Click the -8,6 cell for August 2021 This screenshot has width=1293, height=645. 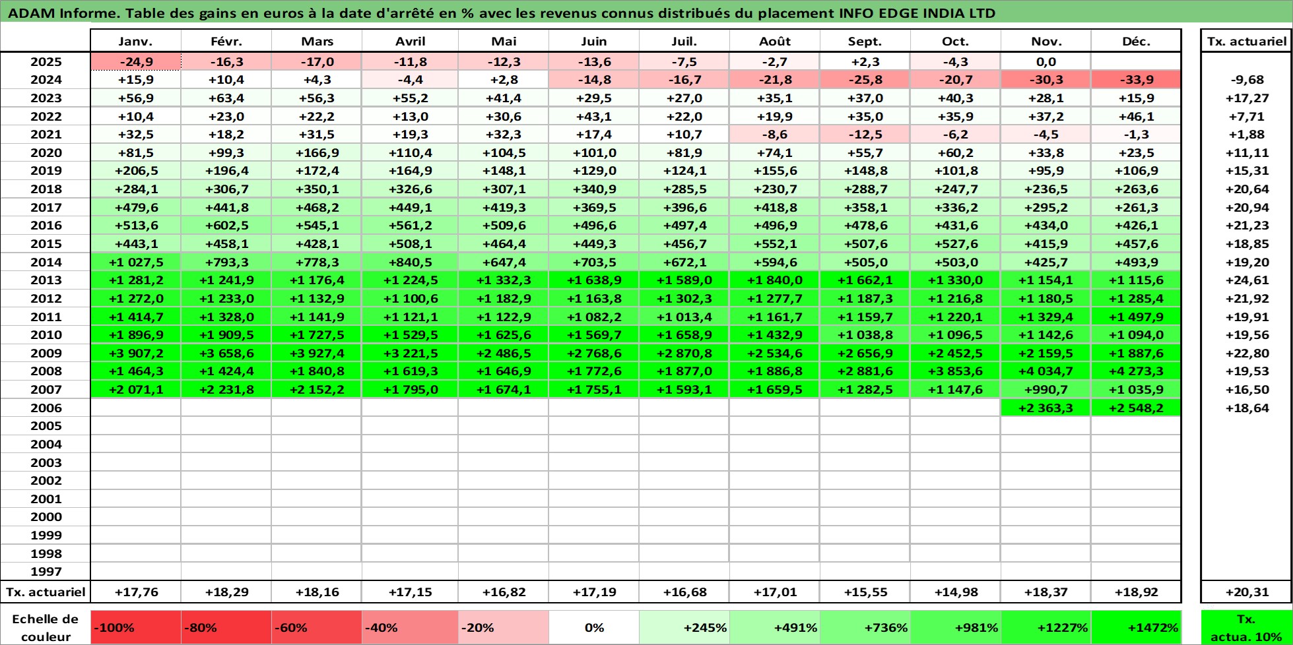coord(775,135)
